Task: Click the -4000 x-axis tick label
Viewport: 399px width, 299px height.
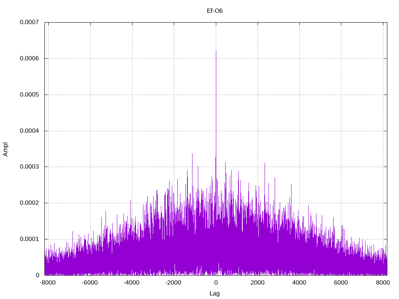Action: click(132, 283)
